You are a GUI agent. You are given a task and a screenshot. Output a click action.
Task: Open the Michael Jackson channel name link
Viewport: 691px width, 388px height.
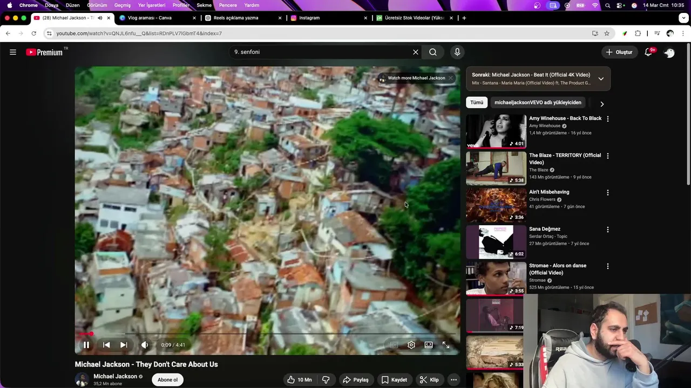(115, 377)
